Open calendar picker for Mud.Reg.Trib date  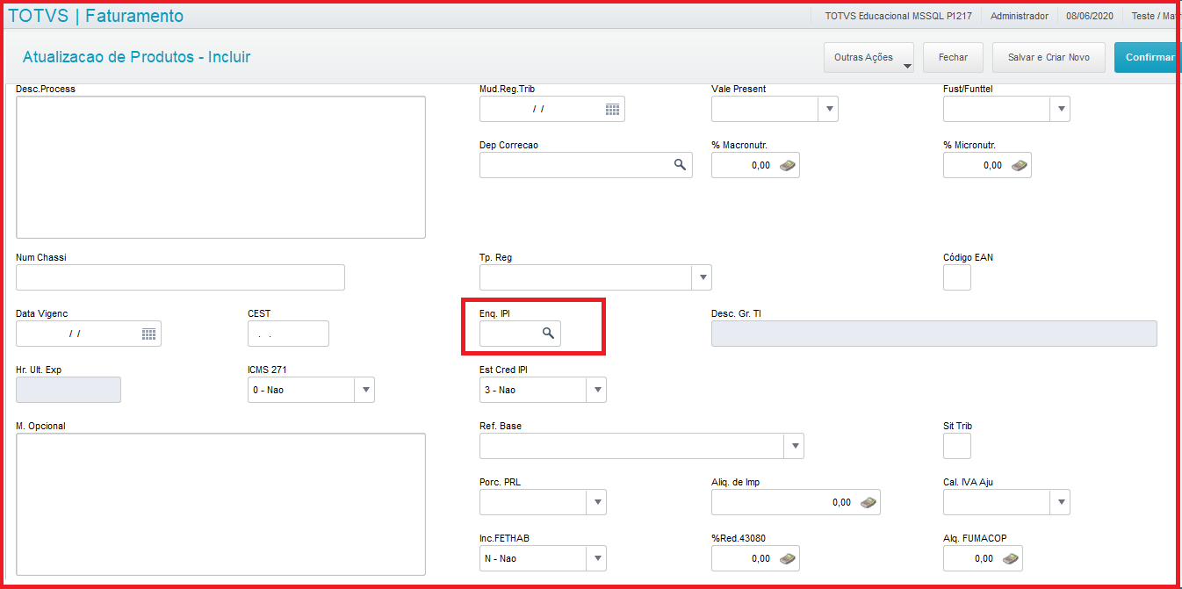pos(612,109)
